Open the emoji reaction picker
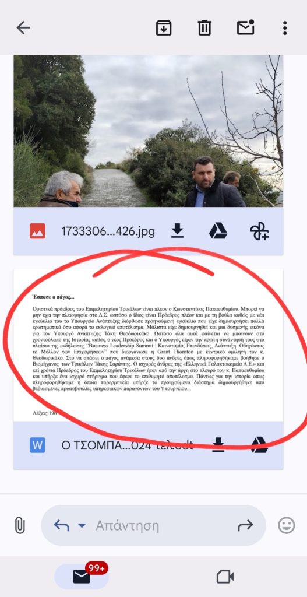The width and height of the screenshot is (307, 597). 287,526
